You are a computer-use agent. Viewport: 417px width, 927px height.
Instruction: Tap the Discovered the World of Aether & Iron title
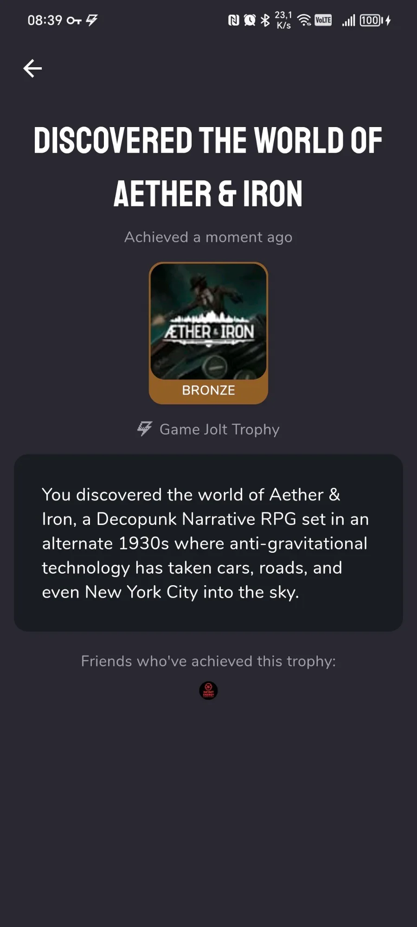pyautogui.click(x=208, y=167)
